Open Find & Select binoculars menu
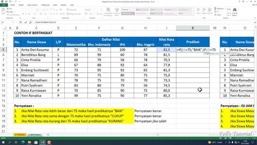 (235, 12)
